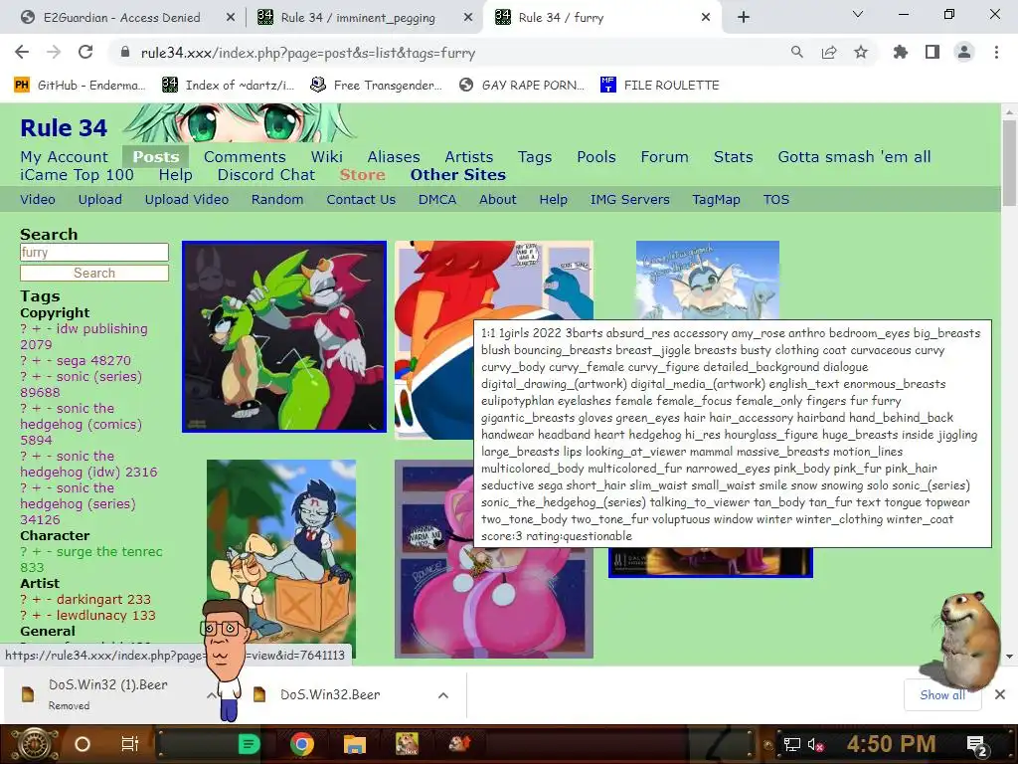This screenshot has width=1018, height=764.
Task: Open the Comments section
Action: [x=245, y=156]
